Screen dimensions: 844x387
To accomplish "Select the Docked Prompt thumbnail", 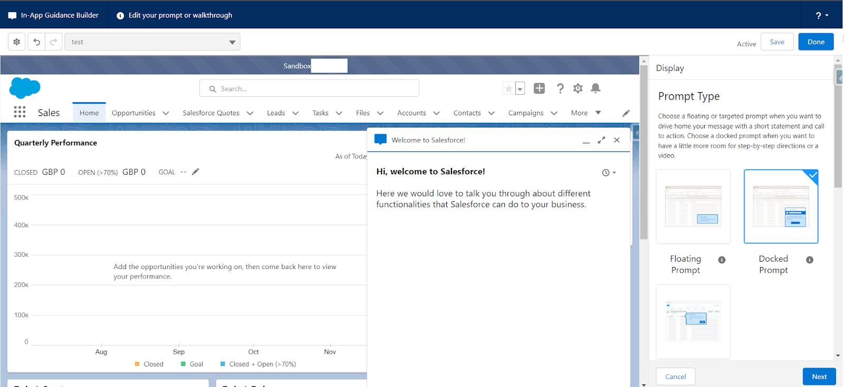I will point(781,206).
